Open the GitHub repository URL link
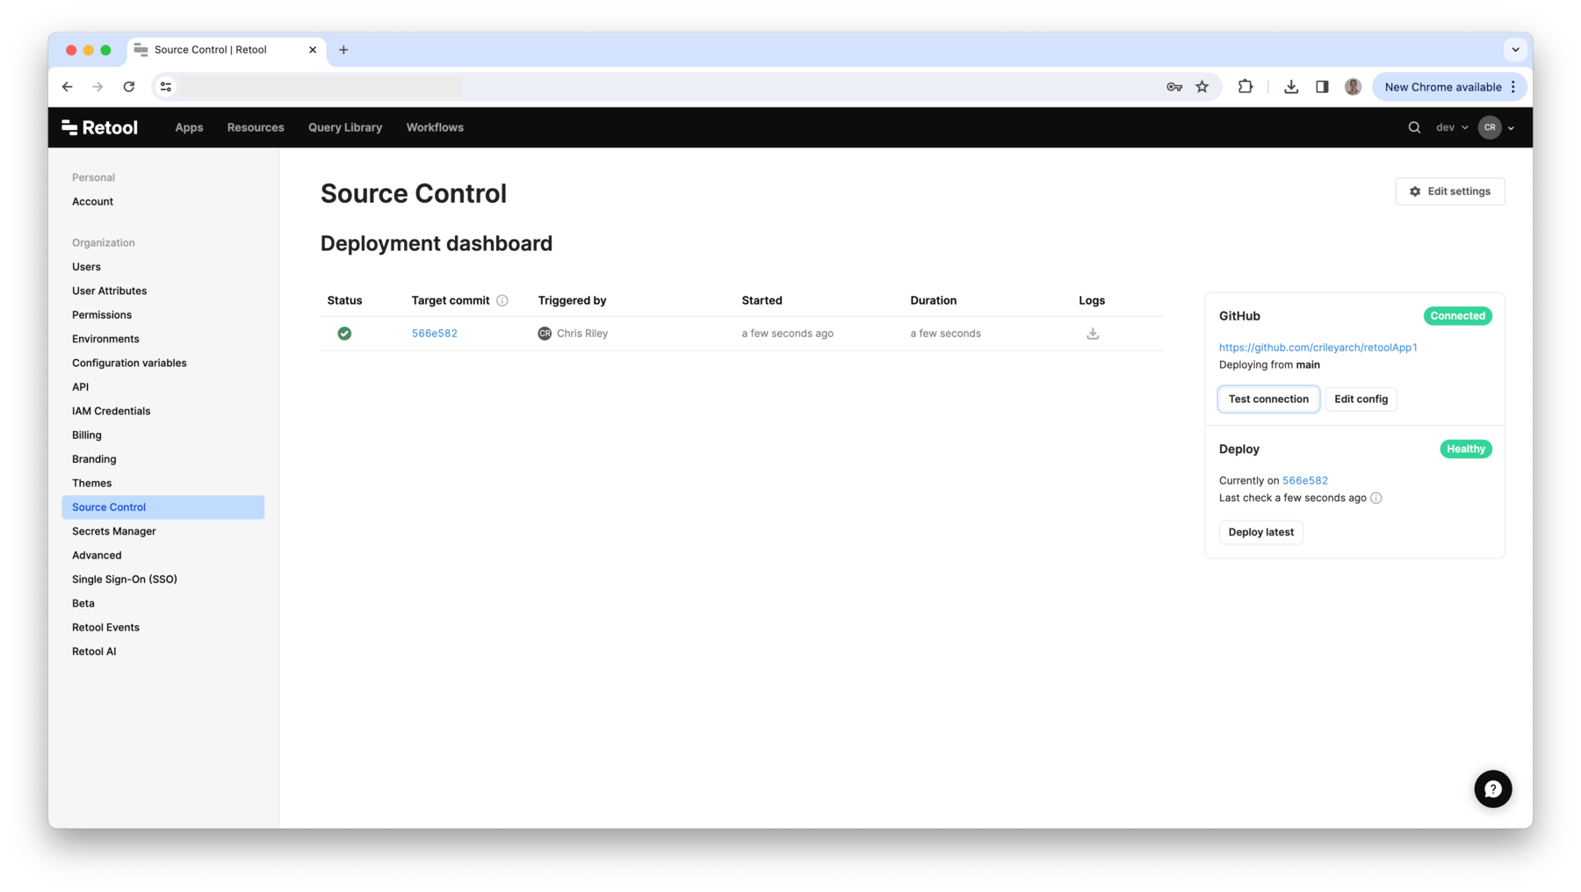Image resolution: width=1581 pixels, height=892 pixels. coord(1317,347)
